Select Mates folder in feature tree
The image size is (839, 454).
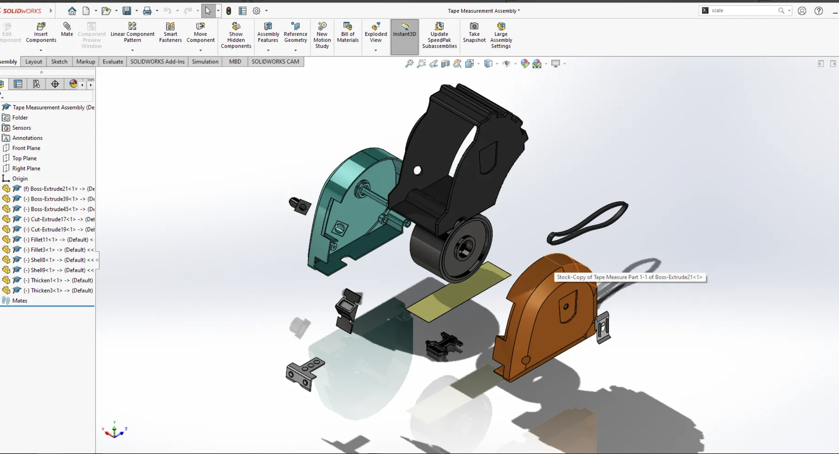19,301
